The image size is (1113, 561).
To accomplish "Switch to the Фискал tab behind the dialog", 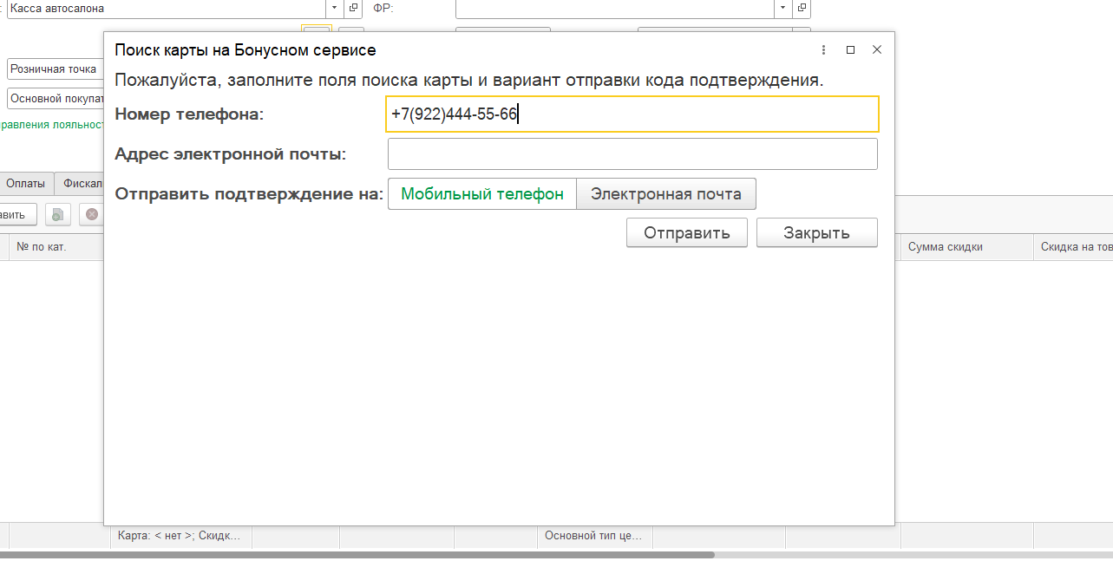I will click(x=79, y=184).
